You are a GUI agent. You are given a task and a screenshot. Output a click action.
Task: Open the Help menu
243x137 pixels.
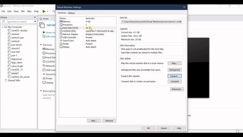coord(36,11)
